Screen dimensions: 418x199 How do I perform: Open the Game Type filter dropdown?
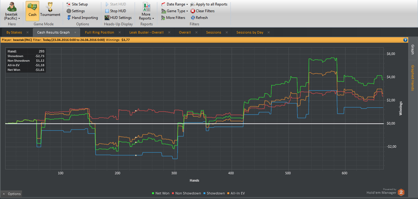(x=174, y=11)
